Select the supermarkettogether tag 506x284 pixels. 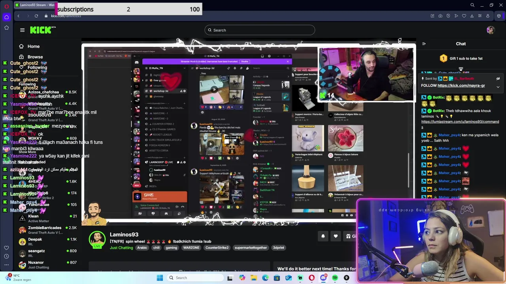click(251, 248)
